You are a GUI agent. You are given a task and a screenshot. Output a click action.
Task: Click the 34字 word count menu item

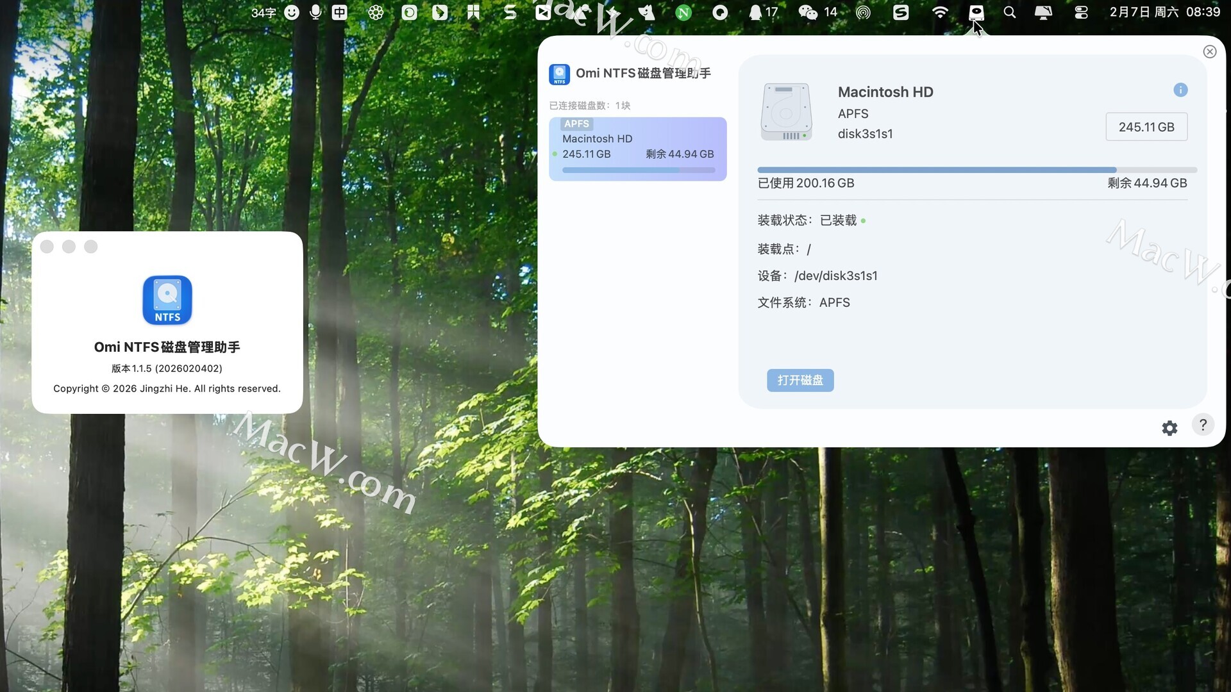pyautogui.click(x=263, y=12)
